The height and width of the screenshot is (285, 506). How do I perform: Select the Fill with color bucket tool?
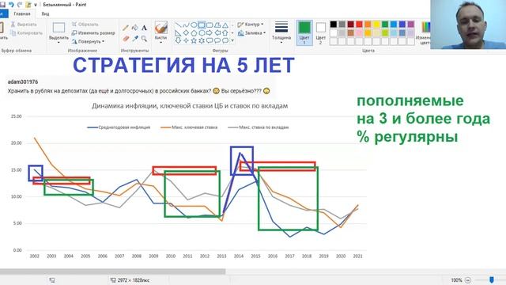(x=135, y=28)
